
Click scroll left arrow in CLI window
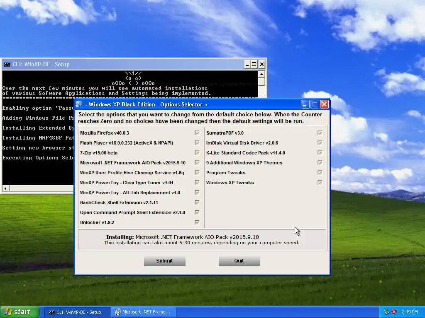[5, 188]
